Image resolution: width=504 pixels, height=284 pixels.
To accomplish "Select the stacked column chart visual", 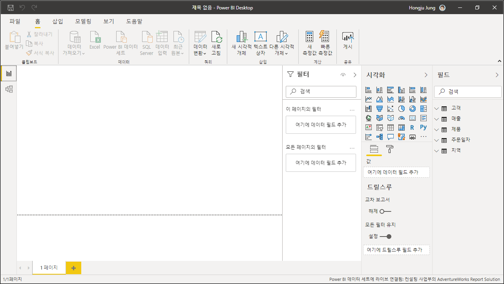I will pyautogui.click(x=379, y=90).
